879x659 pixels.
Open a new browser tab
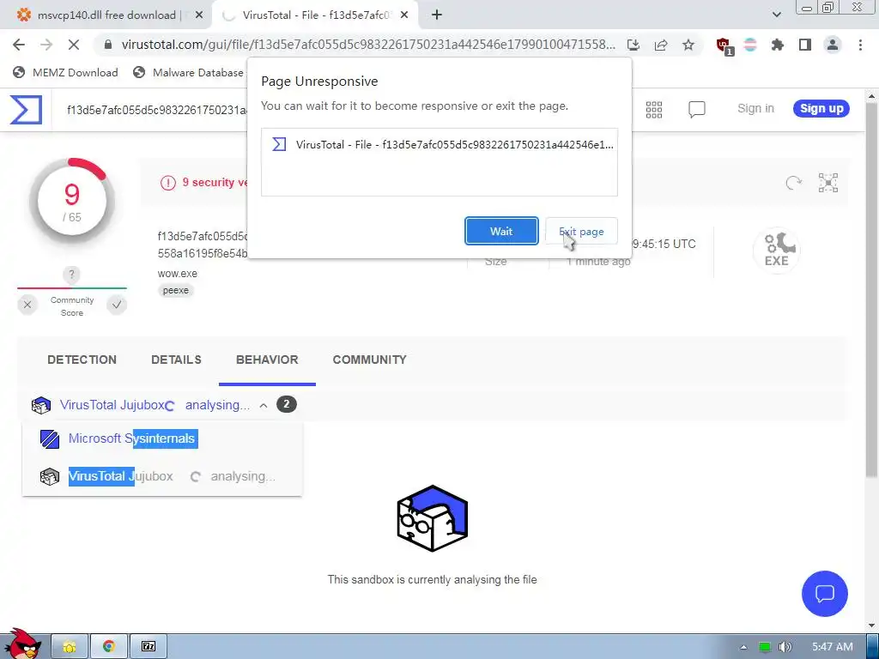pos(437,15)
